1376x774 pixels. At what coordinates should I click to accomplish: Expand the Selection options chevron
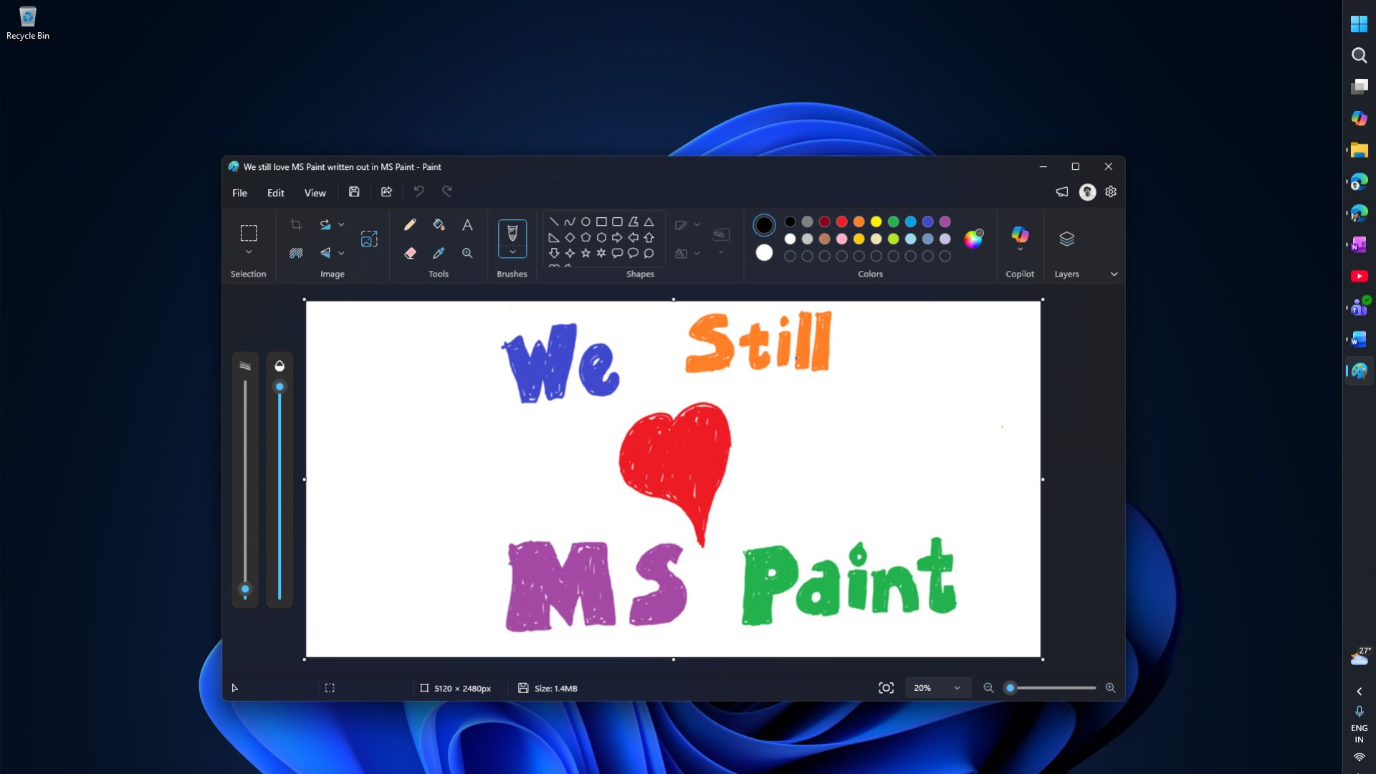249,252
